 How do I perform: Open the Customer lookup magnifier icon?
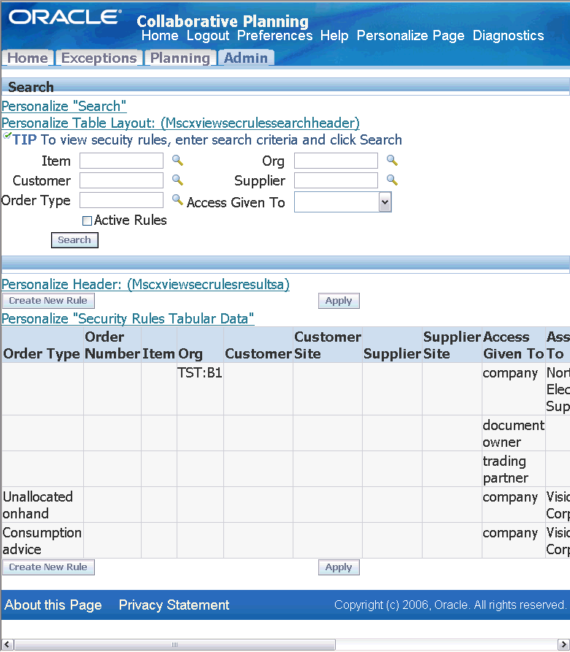pyautogui.click(x=178, y=180)
